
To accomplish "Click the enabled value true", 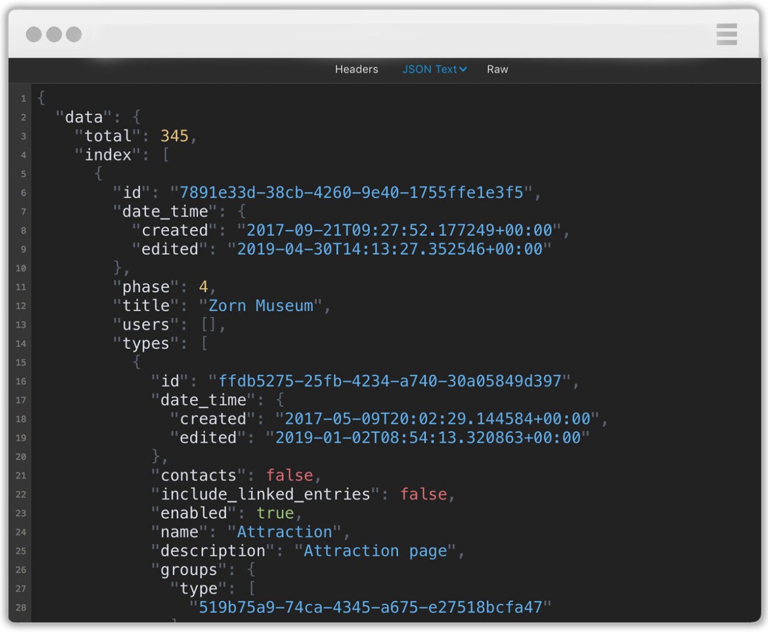I will pyautogui.click(x=275, y=514).
